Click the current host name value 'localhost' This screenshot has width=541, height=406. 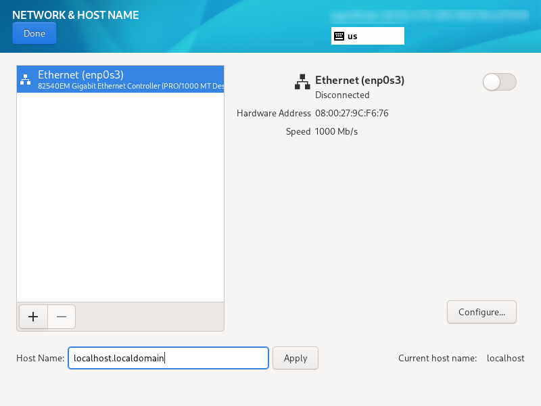click(x=505, y=358)
